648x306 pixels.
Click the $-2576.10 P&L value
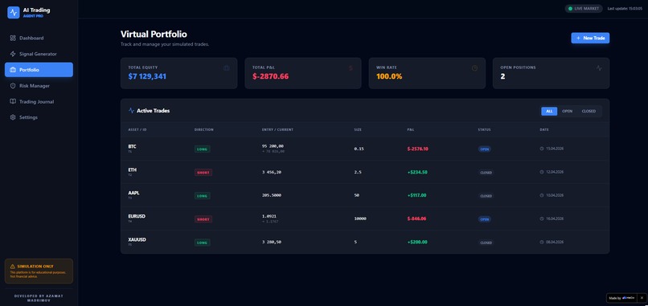pyautogui.click(x=417, y=149)
